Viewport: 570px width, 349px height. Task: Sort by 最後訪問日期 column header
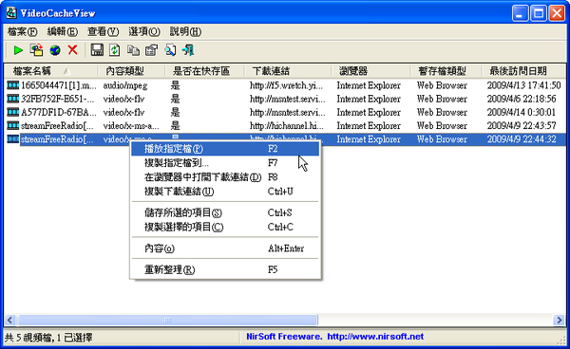(523, 71)
